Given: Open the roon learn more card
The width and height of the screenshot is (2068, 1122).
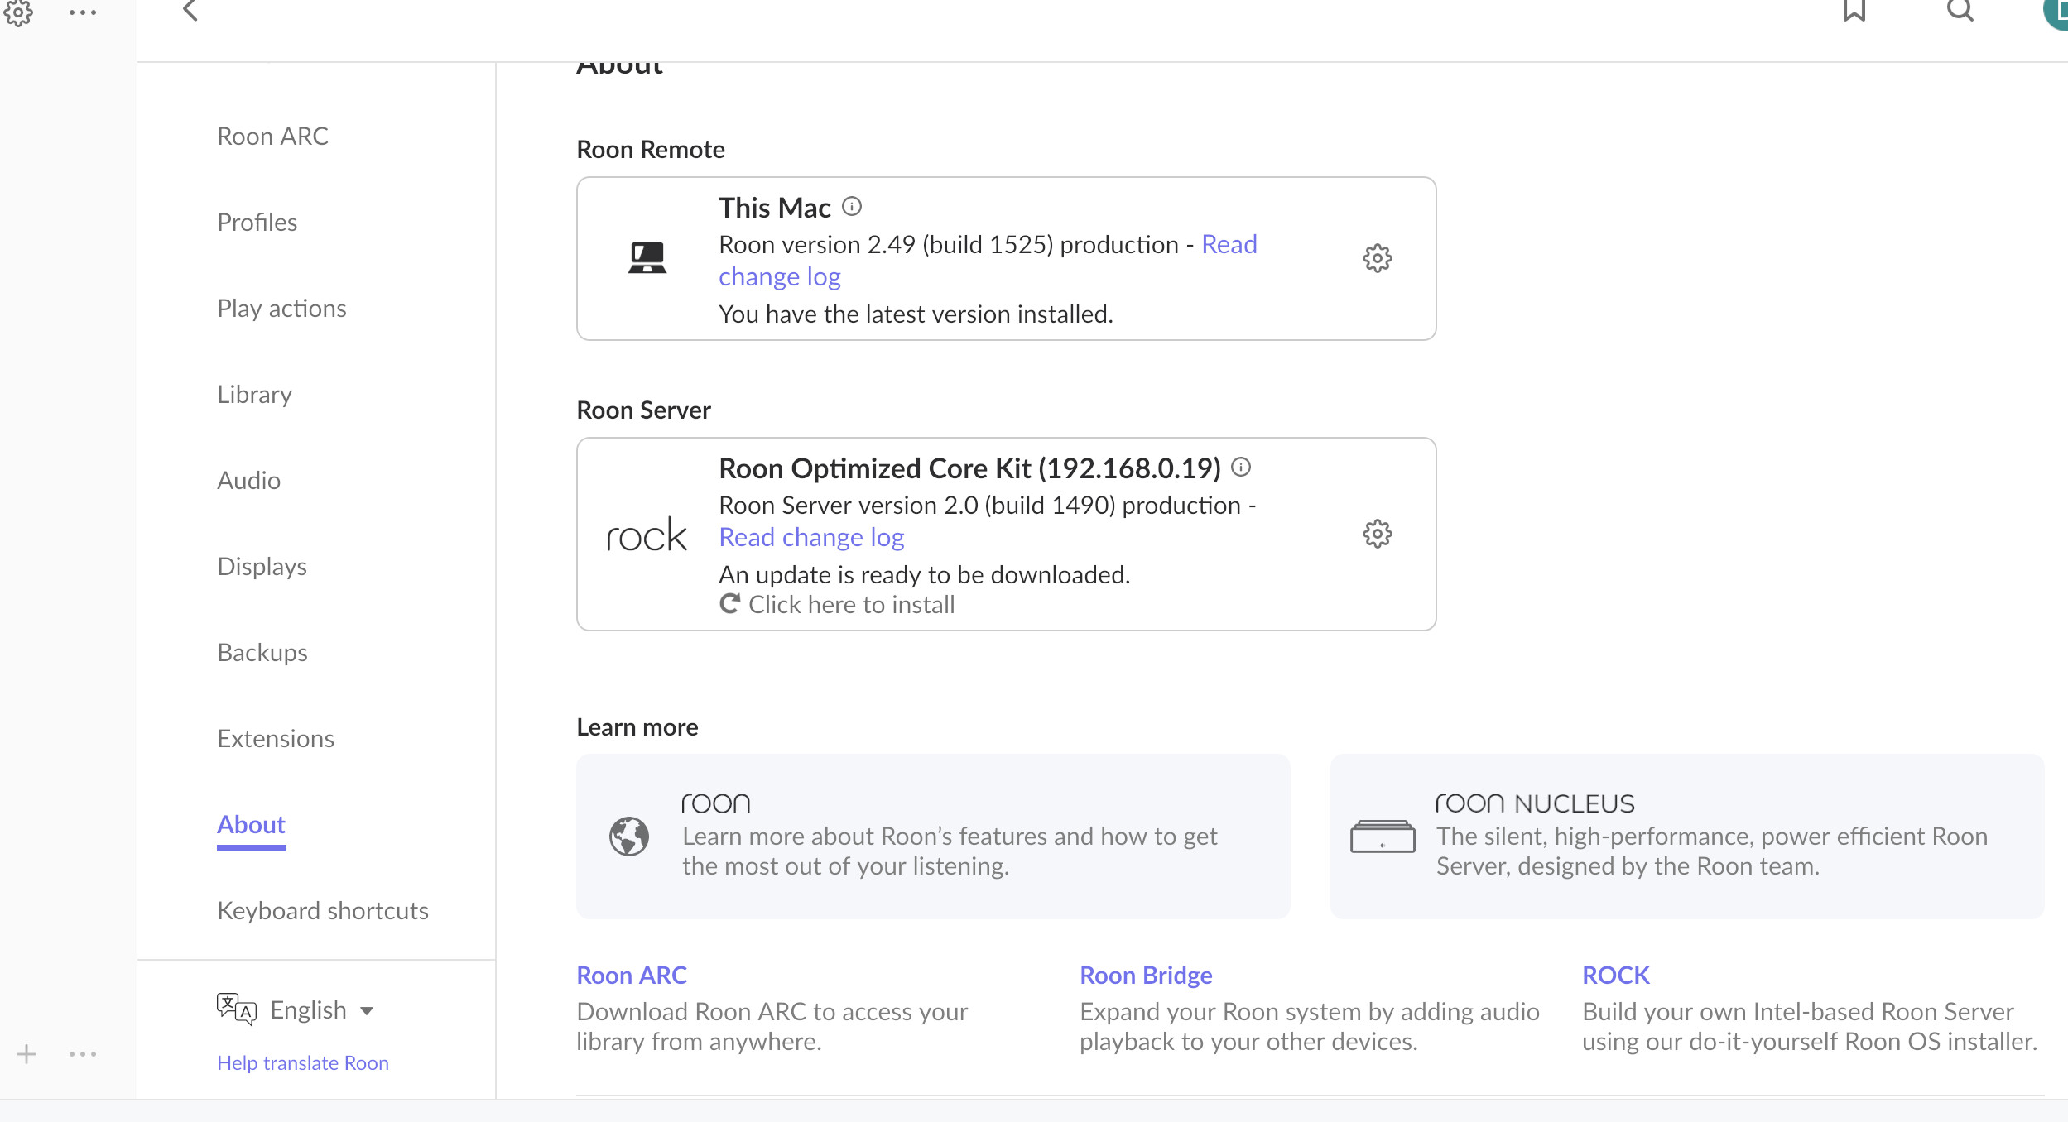Looking at the screenshot, I should 933,836.
